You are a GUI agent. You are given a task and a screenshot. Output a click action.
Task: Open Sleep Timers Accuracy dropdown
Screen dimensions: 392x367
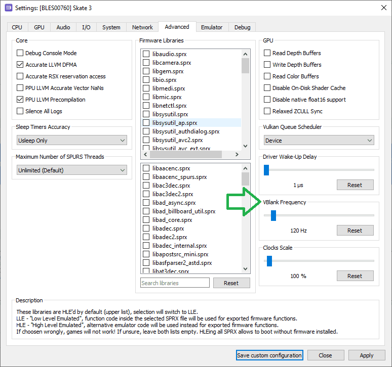click(72, 140)
